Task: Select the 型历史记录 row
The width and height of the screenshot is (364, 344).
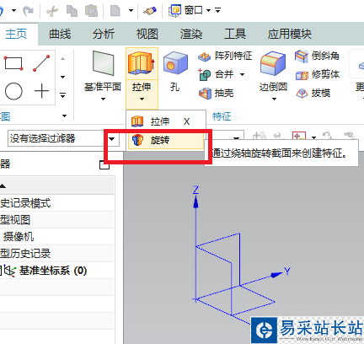Action: click(x=56, y=254)
